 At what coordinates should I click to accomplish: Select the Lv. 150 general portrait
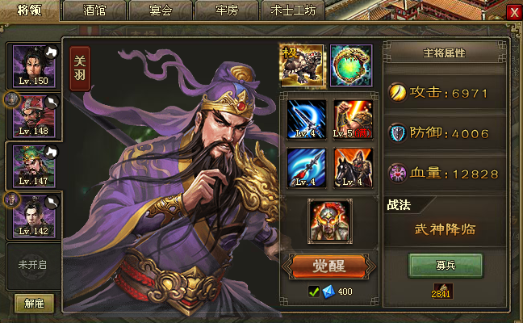coord(34,66)
